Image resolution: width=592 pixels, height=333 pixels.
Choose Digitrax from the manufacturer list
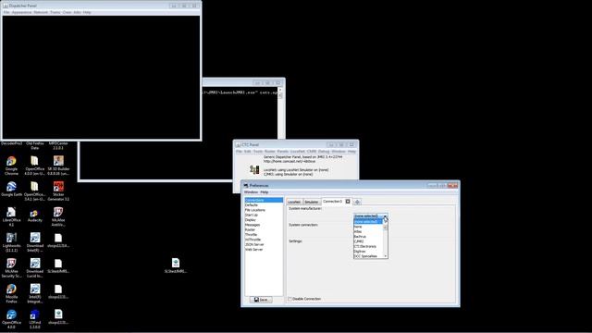[368, 251]
